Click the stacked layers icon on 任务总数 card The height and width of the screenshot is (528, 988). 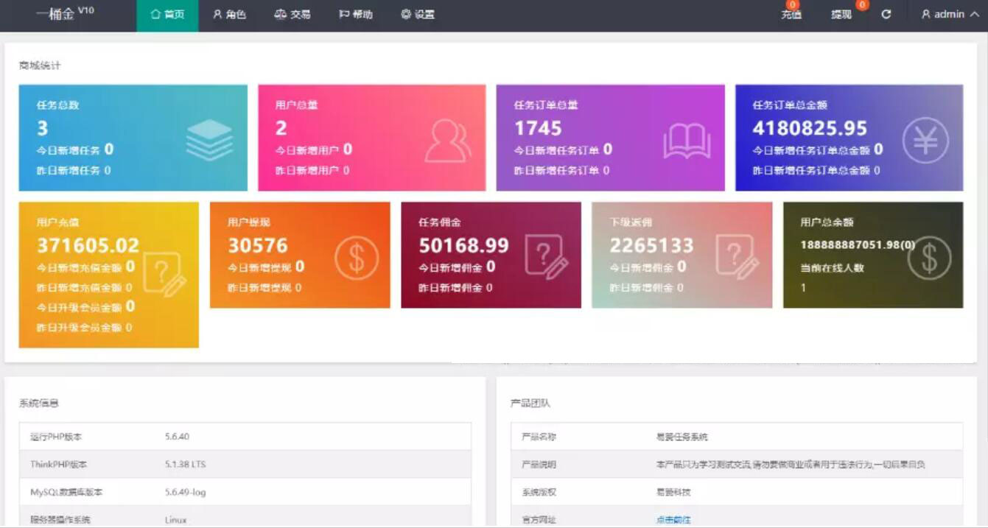pos(209,140)
